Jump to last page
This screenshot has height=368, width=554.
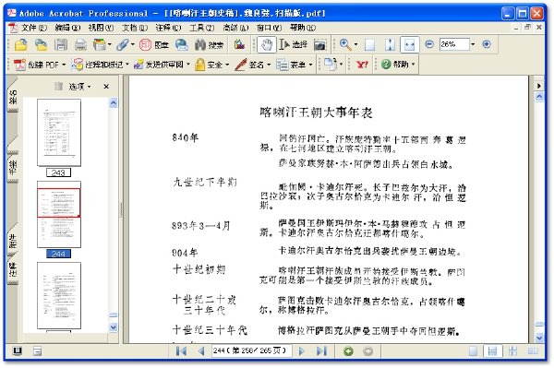click(321, 350)
